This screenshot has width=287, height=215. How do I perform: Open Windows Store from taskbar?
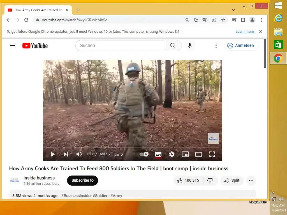pos(278,45)
